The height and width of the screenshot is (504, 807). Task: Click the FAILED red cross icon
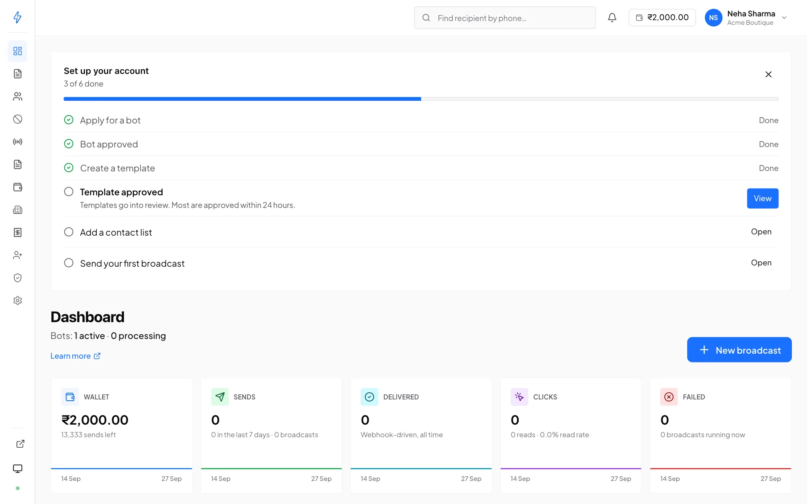point(669,397)
